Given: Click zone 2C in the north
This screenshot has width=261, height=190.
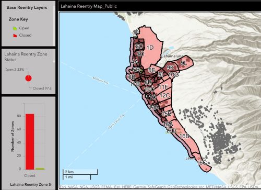Looking at the screenshot, I should (139, 46).
